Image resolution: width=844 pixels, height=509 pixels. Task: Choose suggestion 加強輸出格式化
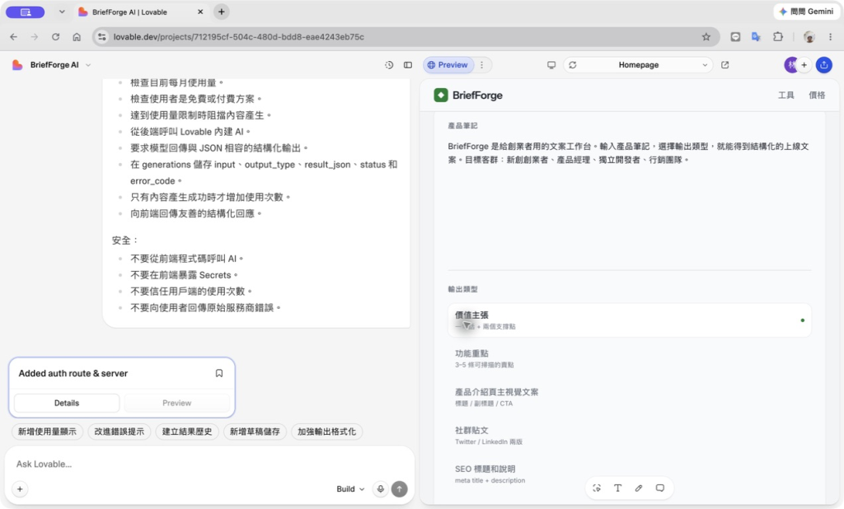326,432
